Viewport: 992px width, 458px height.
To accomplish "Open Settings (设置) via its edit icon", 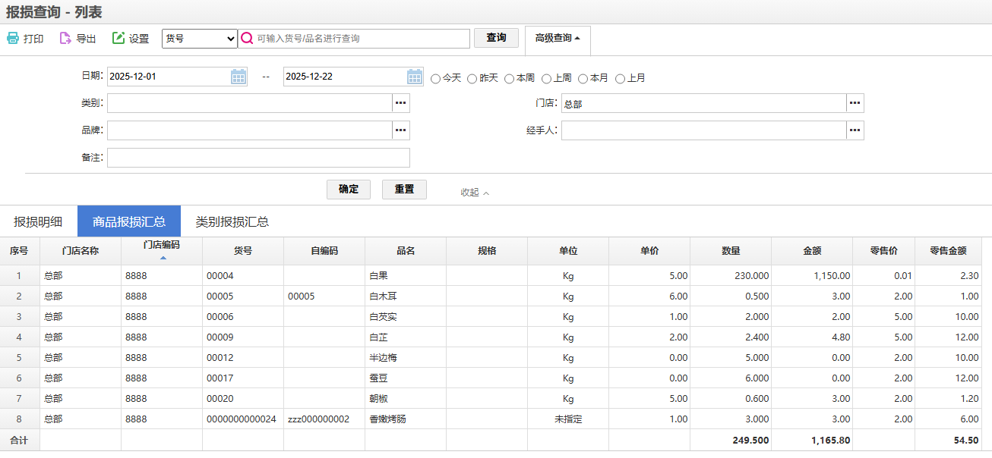I will (x=118, y=38).
